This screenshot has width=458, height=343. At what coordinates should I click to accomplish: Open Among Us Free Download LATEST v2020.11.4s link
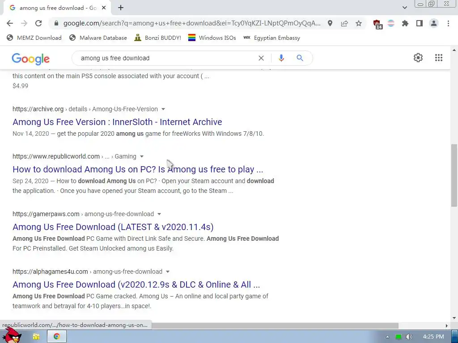click(x=113, y=227)
